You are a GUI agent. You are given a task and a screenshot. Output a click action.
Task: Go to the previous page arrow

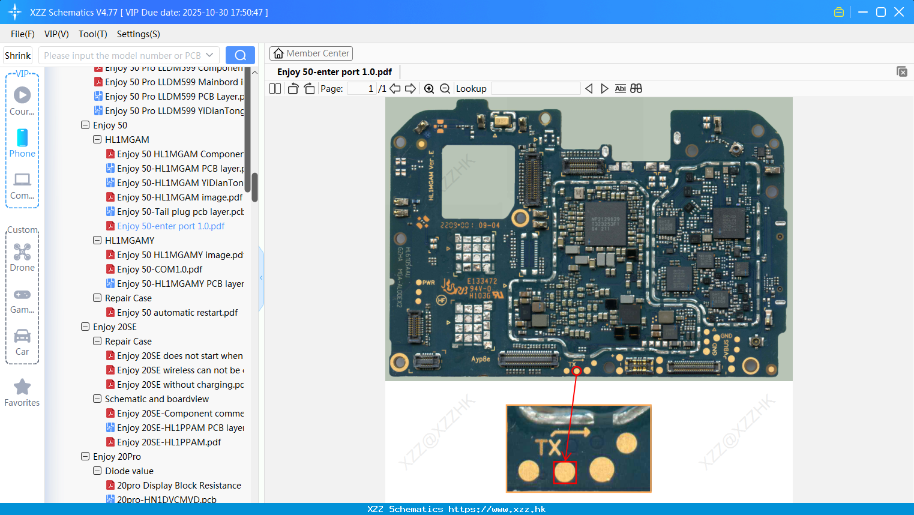[x=395, y=88]
